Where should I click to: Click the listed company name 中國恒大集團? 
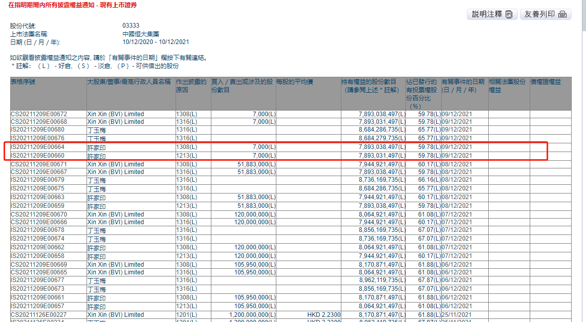tap(137, 34)
